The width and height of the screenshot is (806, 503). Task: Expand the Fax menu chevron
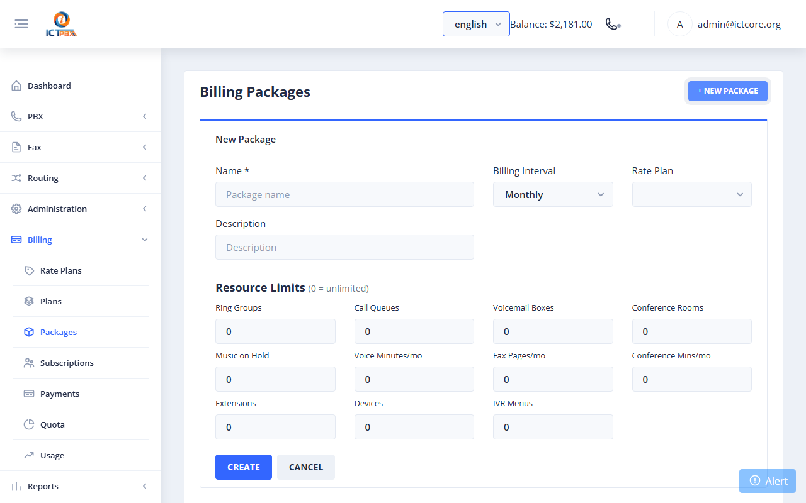click(x=145, y=147)
